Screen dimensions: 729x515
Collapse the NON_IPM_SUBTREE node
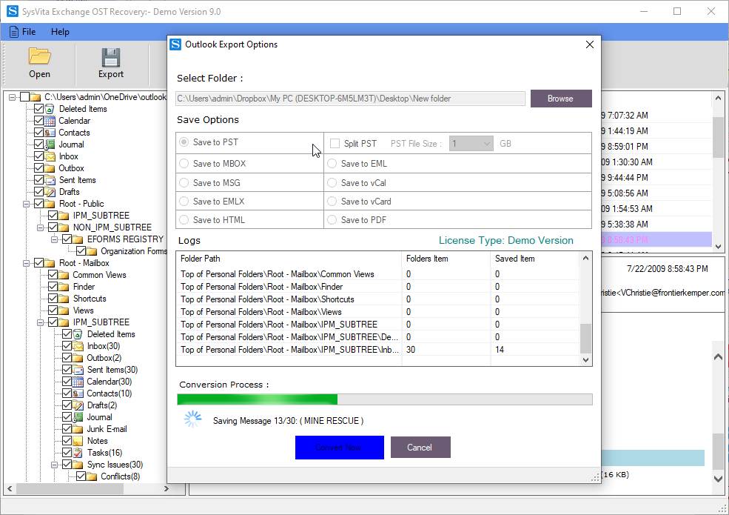click(41, 227)
